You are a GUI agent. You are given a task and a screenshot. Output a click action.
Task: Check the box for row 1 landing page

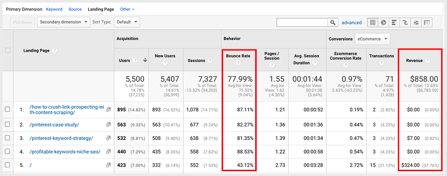pos(7,109)
